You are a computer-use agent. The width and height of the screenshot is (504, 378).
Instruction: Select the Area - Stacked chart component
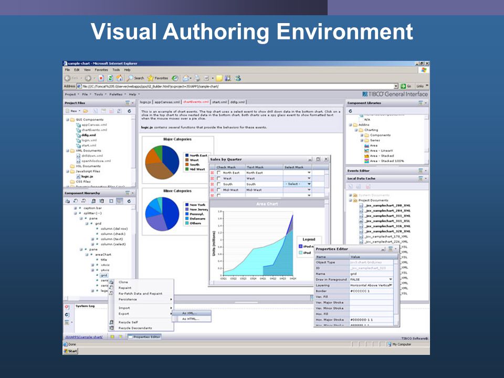point(379,155)
